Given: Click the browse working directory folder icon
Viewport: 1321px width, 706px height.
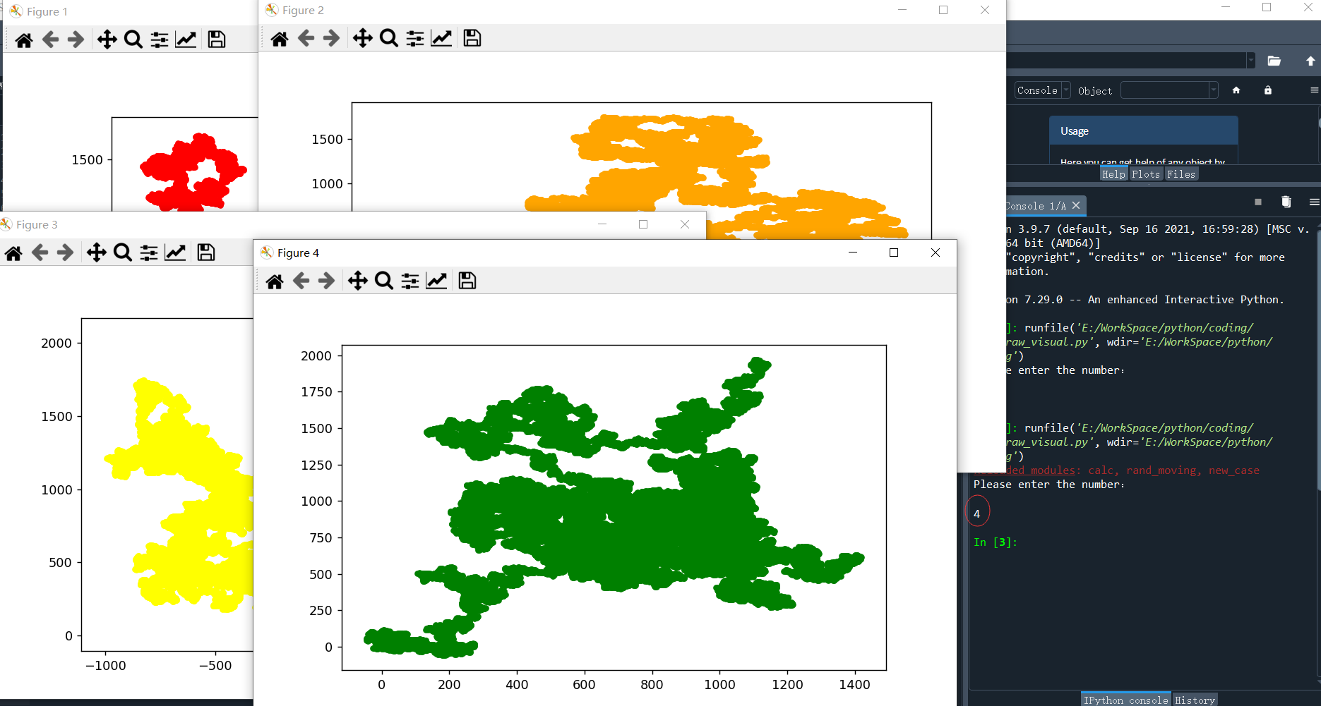Looking at the screenshot, I should coord(1274,61).
